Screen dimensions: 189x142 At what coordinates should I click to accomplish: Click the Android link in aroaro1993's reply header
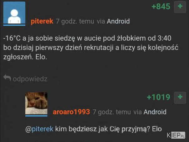[x=155, y=112]
